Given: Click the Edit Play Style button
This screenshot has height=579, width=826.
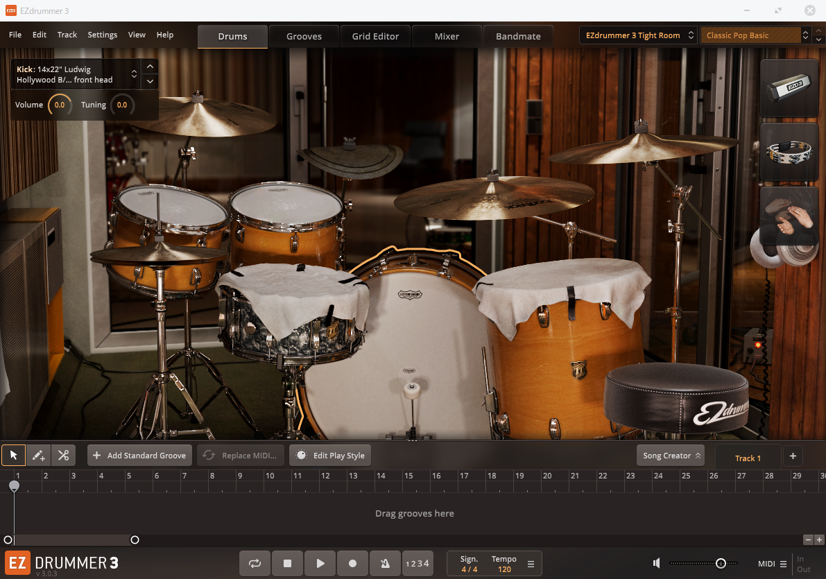Looking at the screenshot, I should [330, 456].
